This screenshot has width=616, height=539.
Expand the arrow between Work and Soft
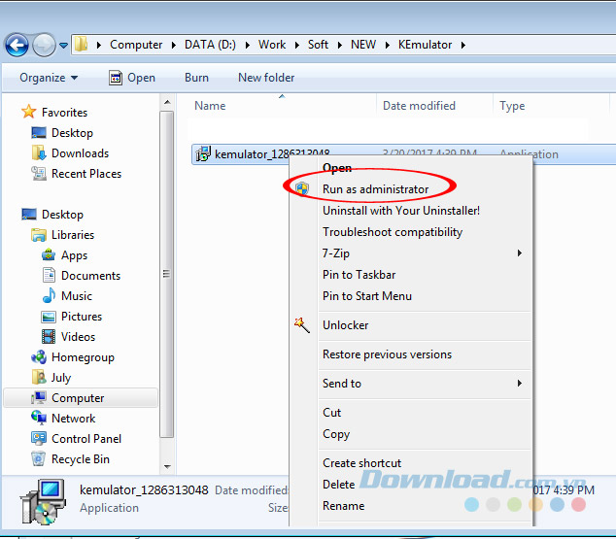pos(297,45)
